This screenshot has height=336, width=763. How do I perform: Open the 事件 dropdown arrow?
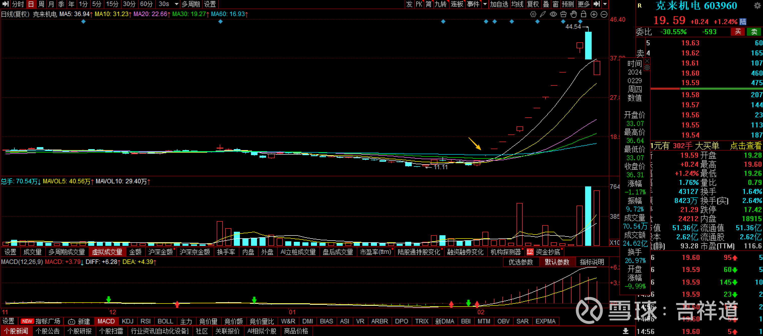[485, 4]
